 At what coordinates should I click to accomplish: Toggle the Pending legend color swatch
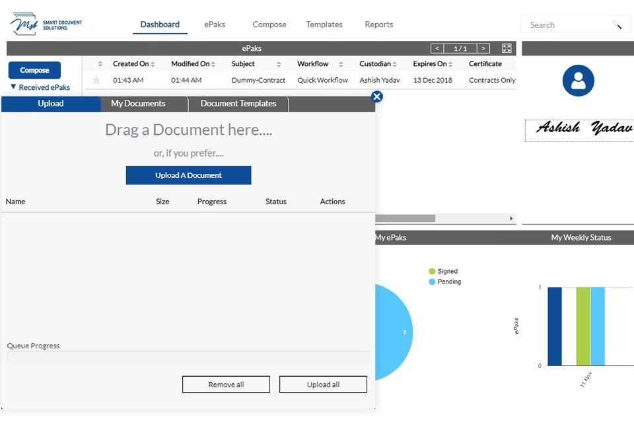point(432,282)
